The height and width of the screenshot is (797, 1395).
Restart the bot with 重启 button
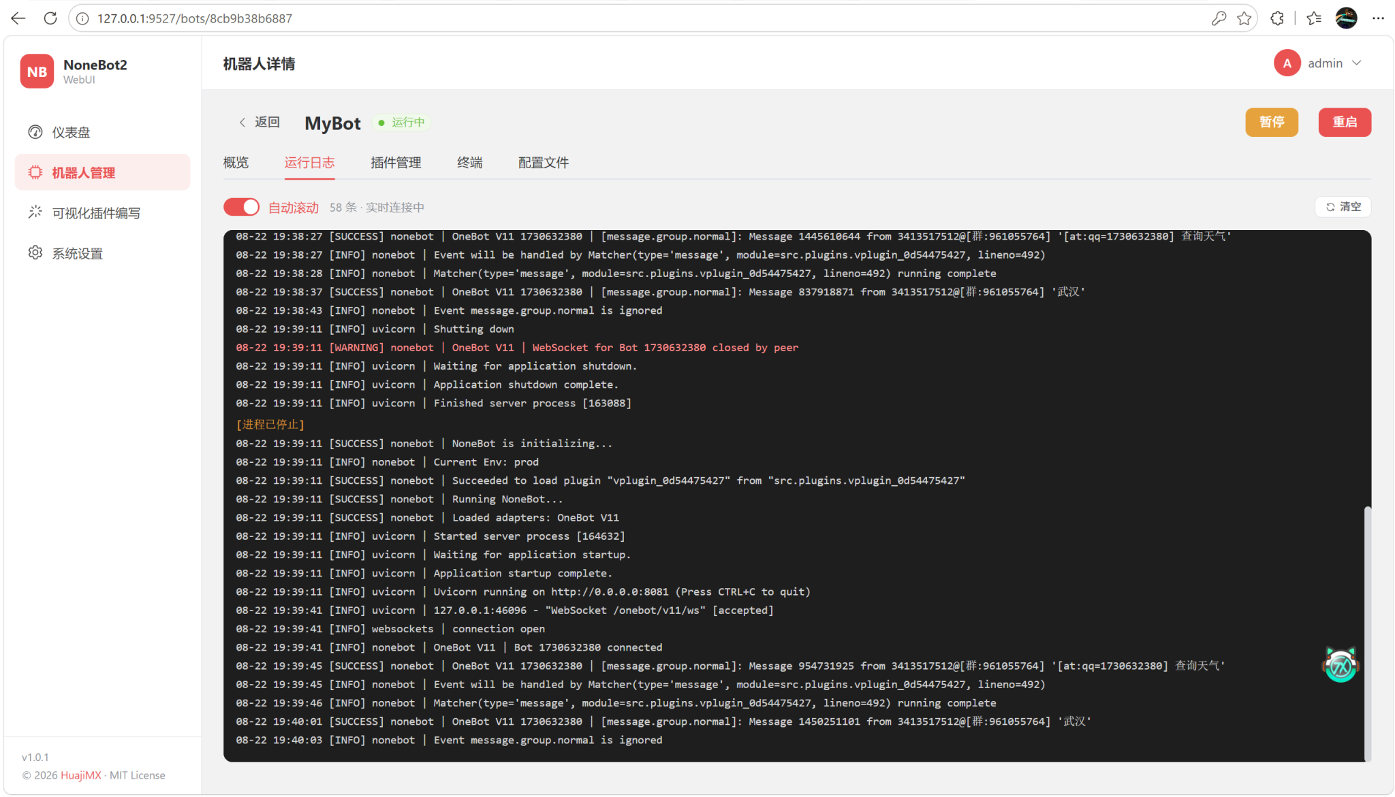coord(1345,123)
